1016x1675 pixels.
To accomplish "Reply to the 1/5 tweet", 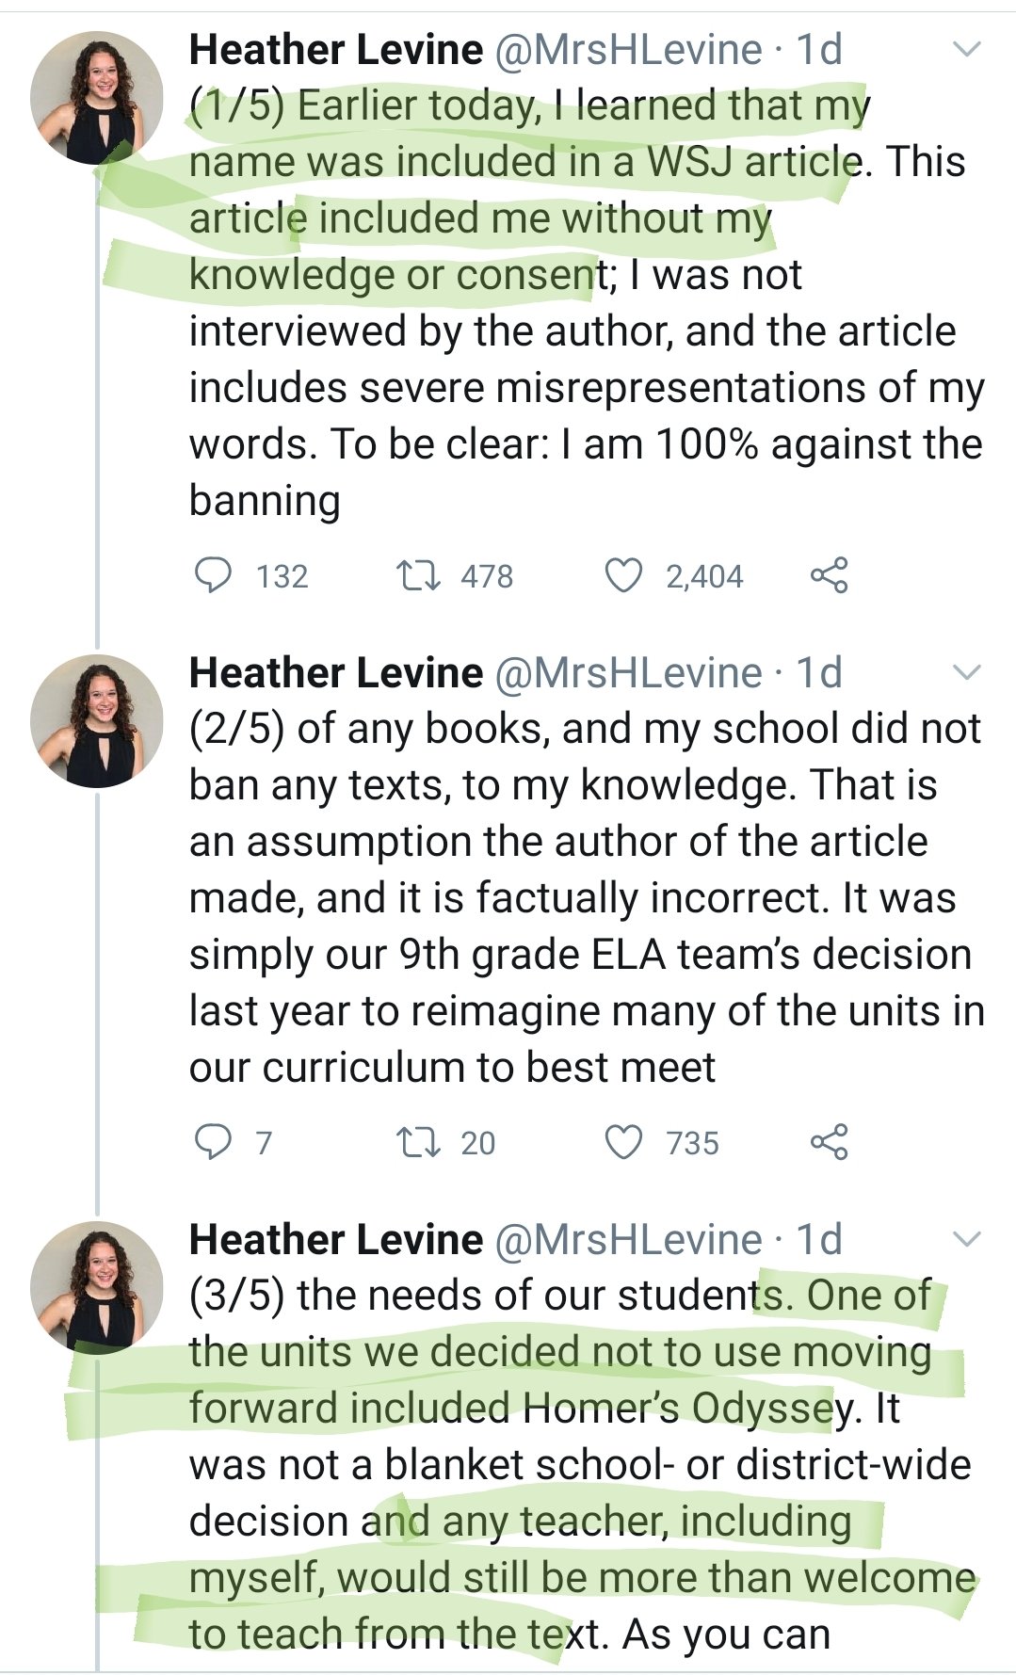I will [213, 575].
